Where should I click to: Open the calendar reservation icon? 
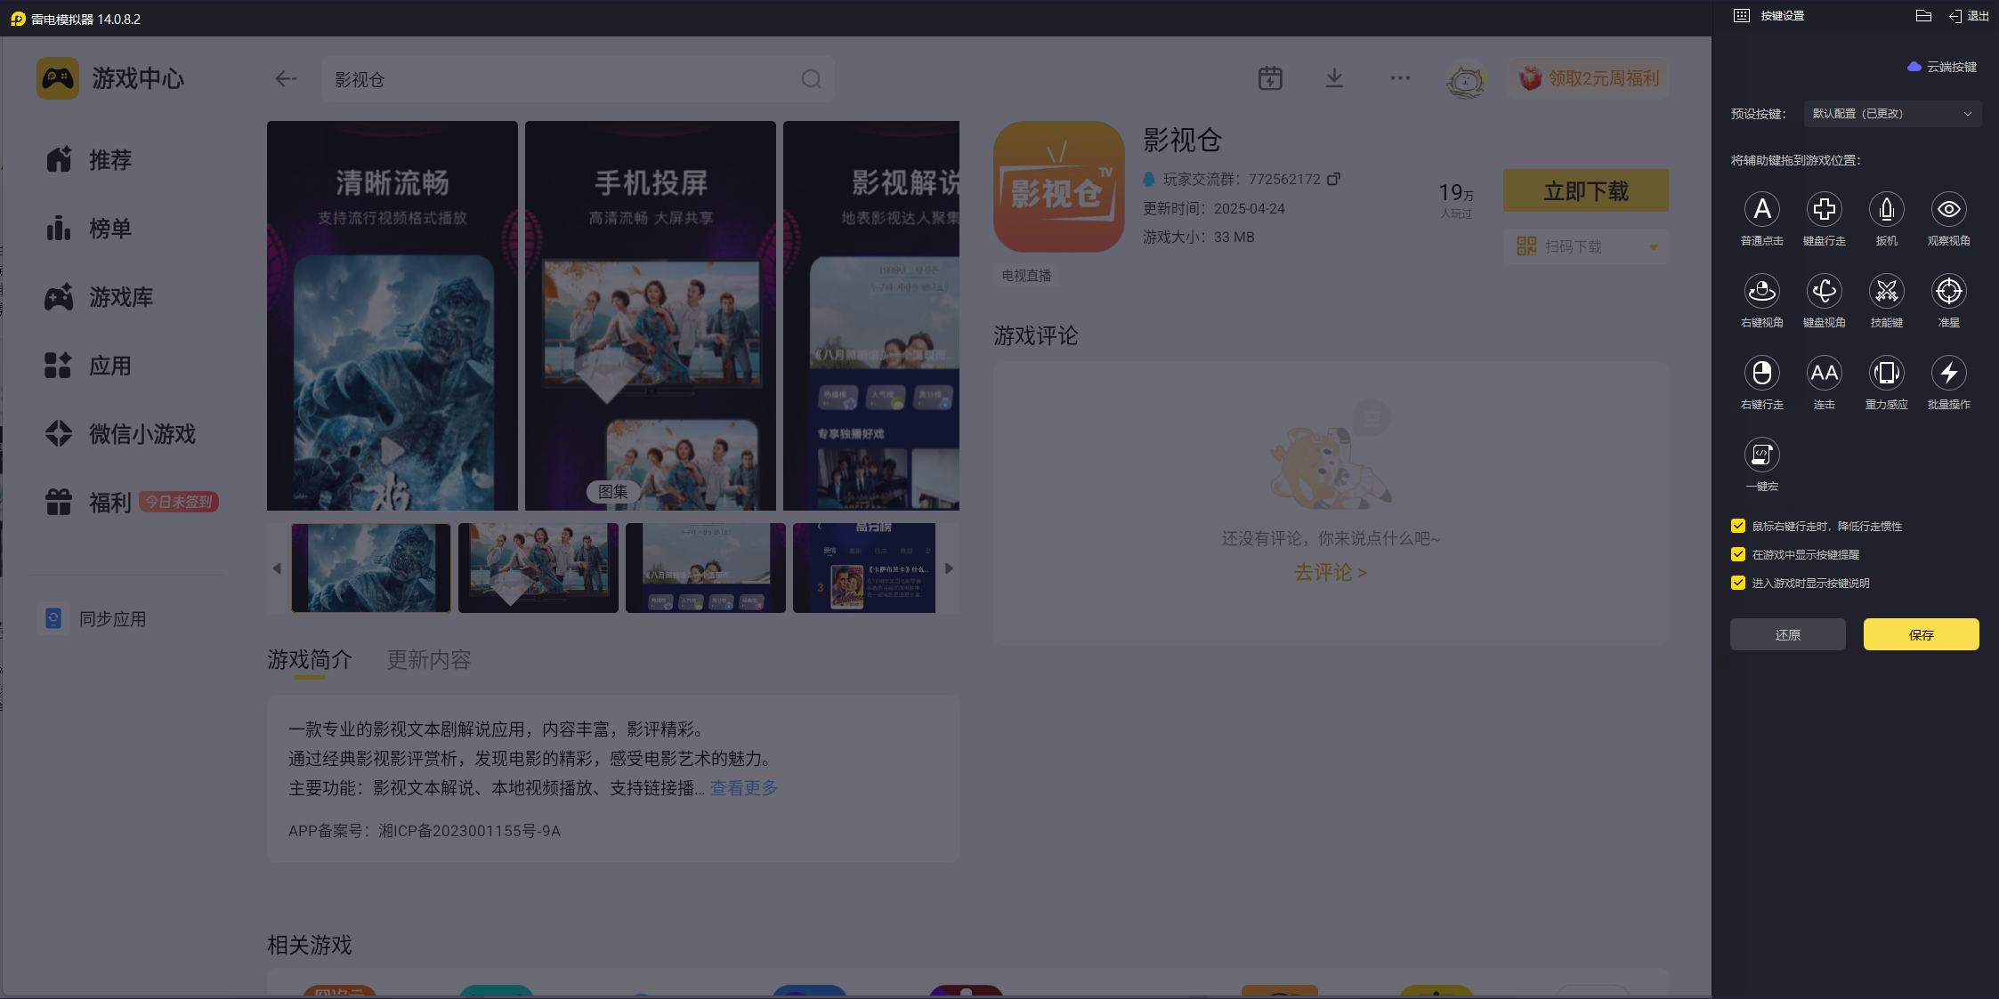(x=1270, y=78)
